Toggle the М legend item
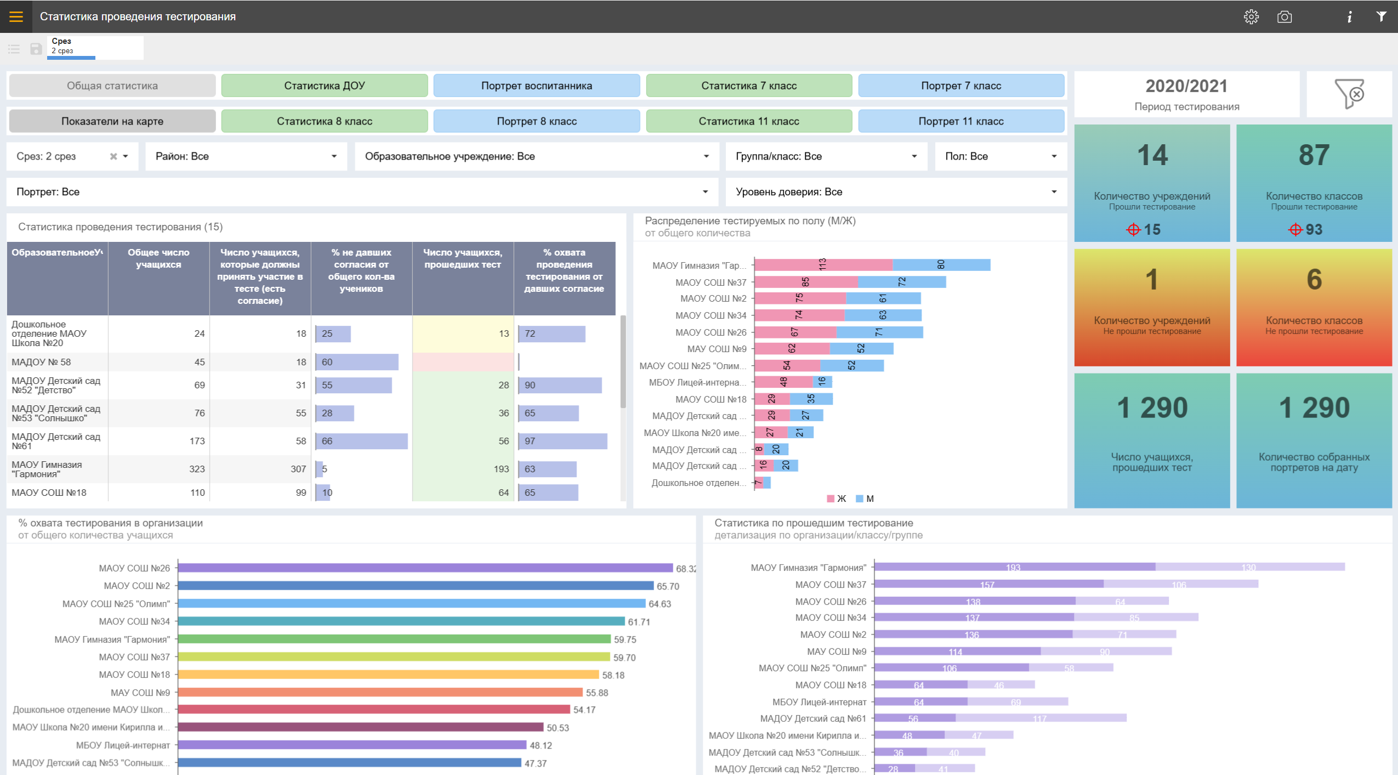Viewport: 1398px width, 775px height. coord(865,499)
